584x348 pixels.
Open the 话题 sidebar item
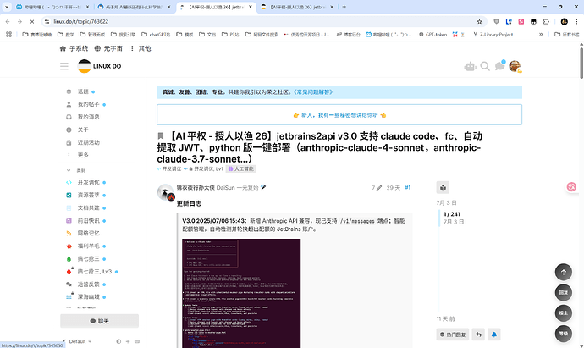83,91
